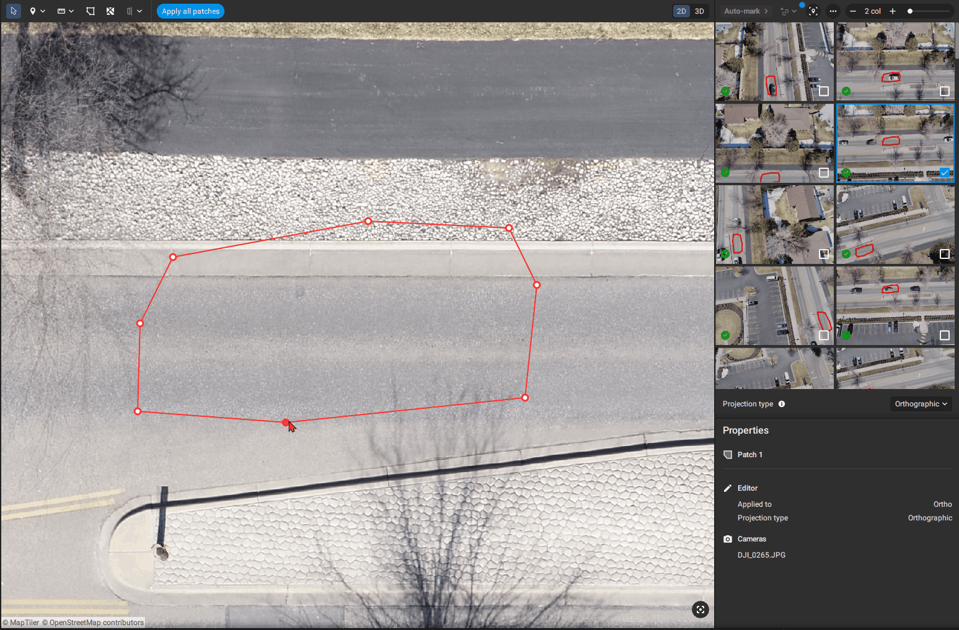Switch to the 3D view tab
Image resolution: width=959 pixels, height=630 pixels.
click(699, 11)
